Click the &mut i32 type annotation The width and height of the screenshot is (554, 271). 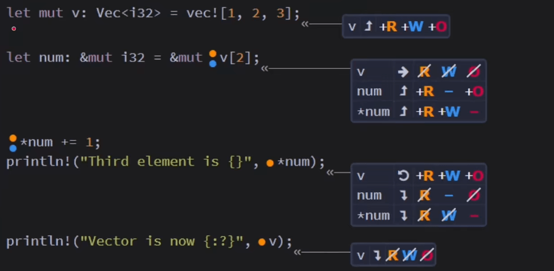pos(112,57)
